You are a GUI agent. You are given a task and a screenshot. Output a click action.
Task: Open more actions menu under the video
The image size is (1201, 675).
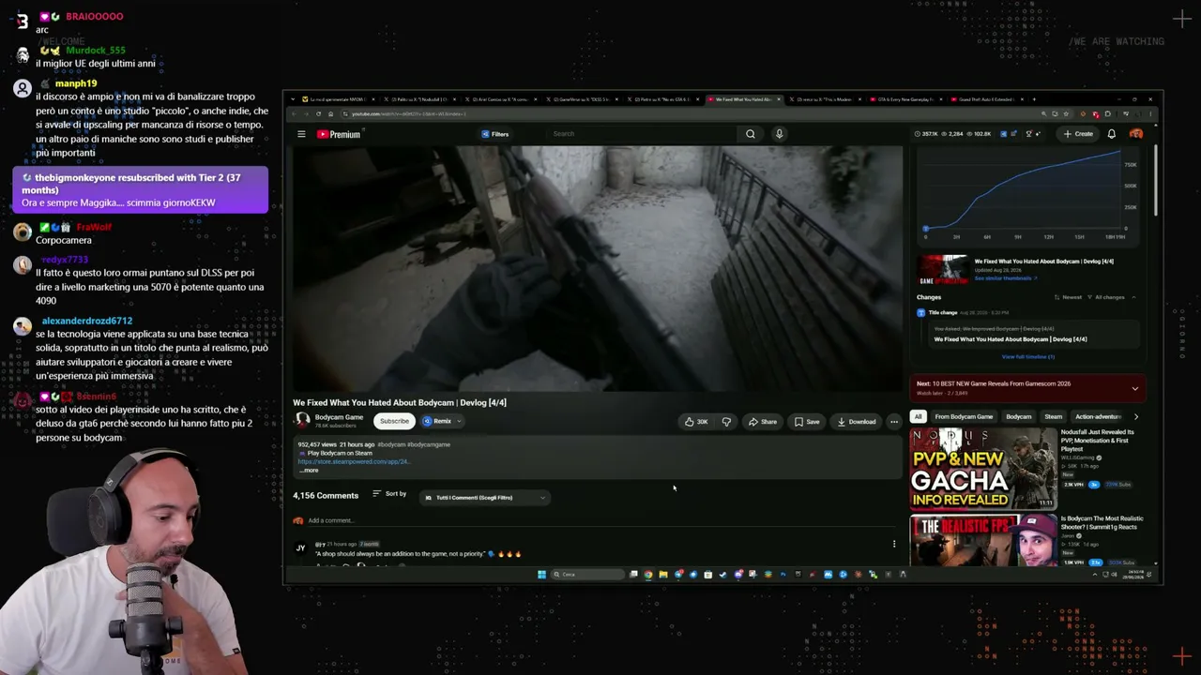click(894, 422)
